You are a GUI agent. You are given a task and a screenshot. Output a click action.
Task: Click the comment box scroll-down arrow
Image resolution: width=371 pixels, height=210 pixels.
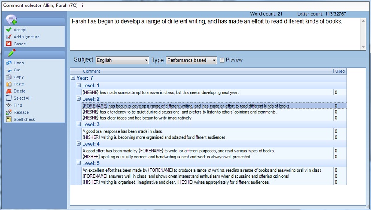tap(363, 47)
